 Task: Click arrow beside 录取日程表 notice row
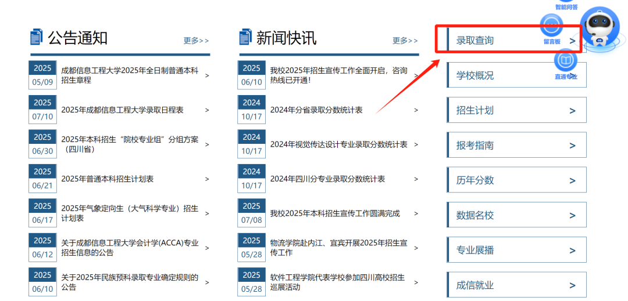pyautogui.click(x=207, y=110)
